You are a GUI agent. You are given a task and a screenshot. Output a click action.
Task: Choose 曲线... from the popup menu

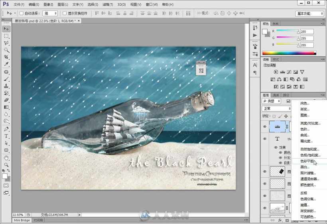click(305, 135)
